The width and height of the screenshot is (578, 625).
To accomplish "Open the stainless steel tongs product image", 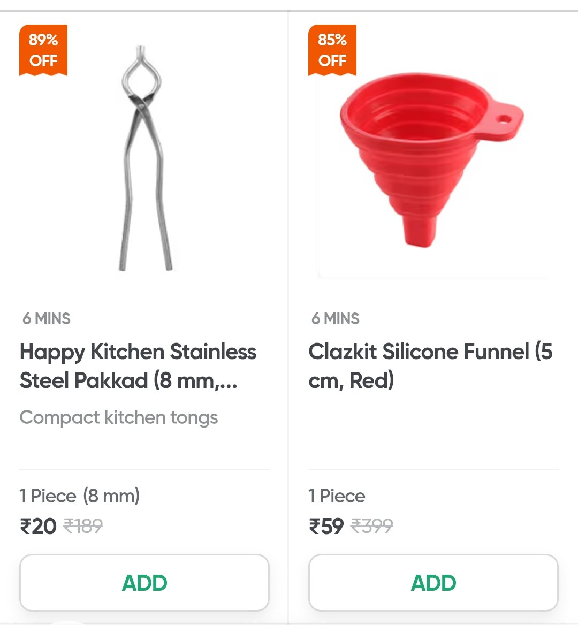I will pos(146,158).
